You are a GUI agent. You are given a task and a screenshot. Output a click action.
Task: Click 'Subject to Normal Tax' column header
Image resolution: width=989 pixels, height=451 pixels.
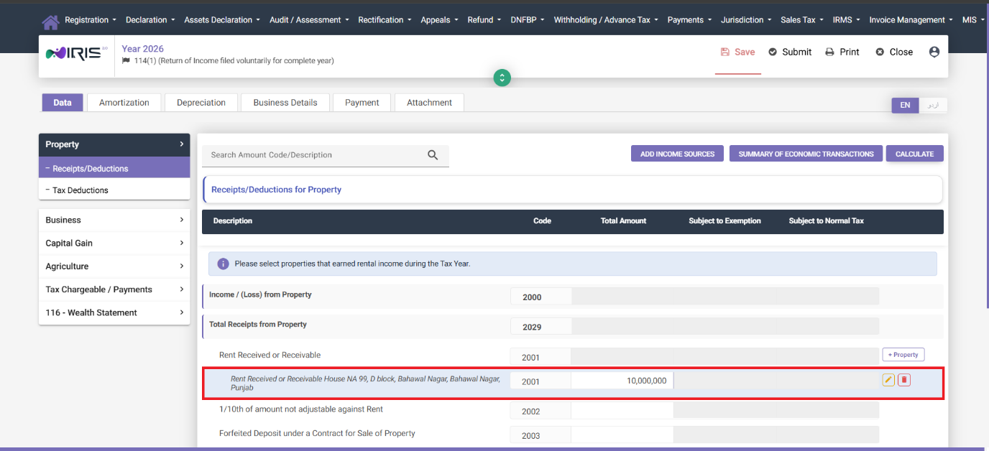click(826, 220)
